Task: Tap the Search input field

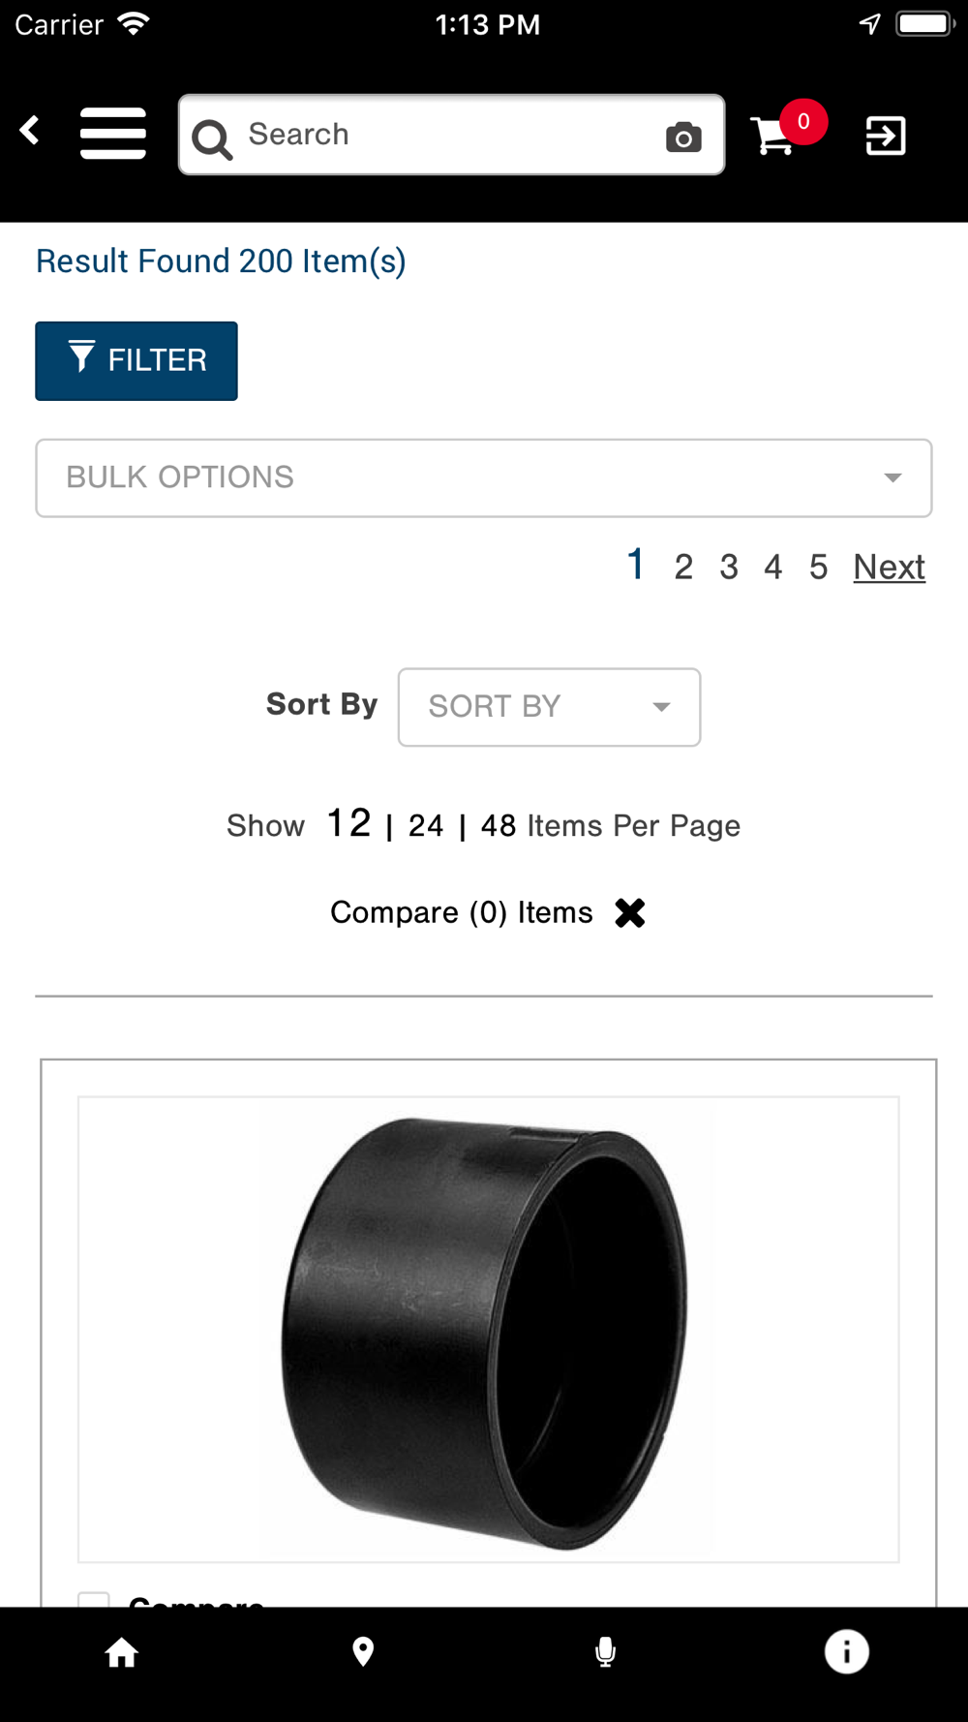Action: click(451, 135)
